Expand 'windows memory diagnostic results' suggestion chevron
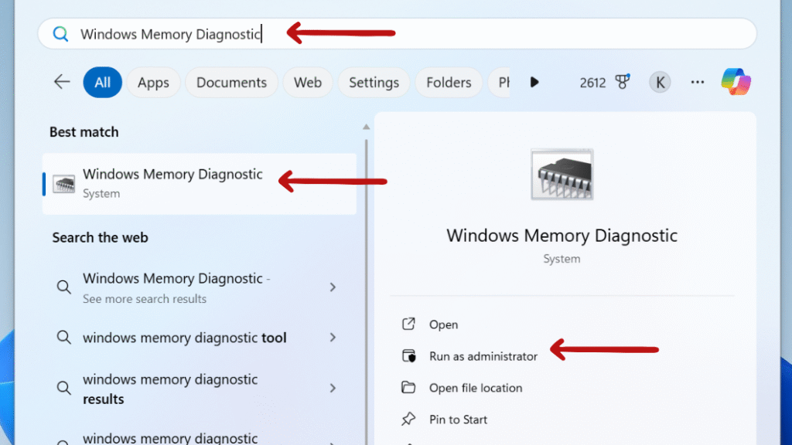The image size is (792, 445). tap(333, 388)
